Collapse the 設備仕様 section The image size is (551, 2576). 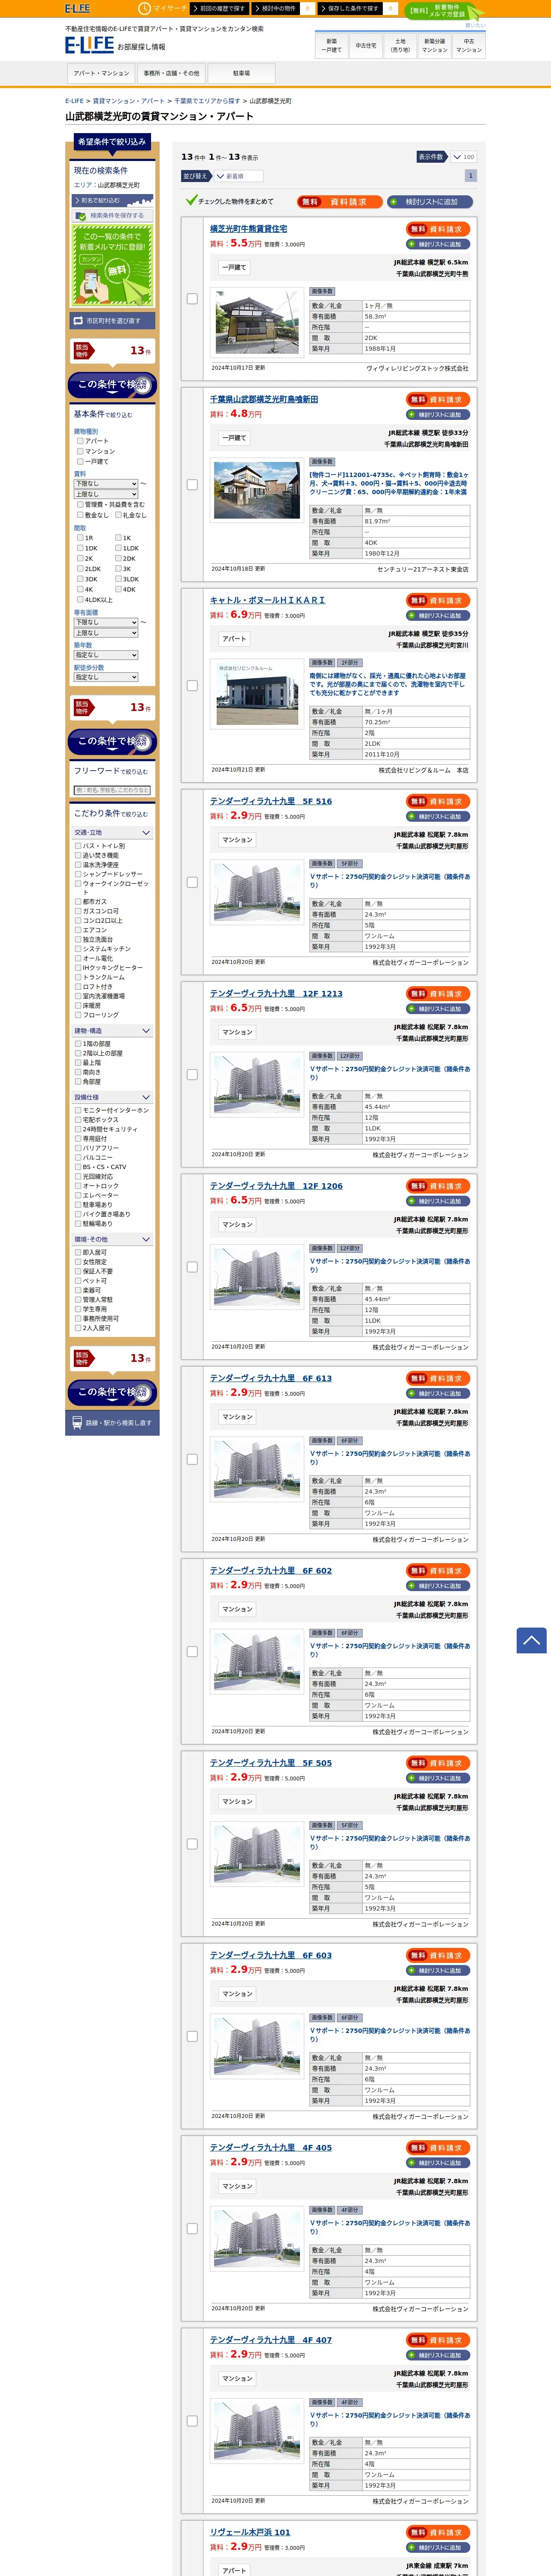[112, 1097]
